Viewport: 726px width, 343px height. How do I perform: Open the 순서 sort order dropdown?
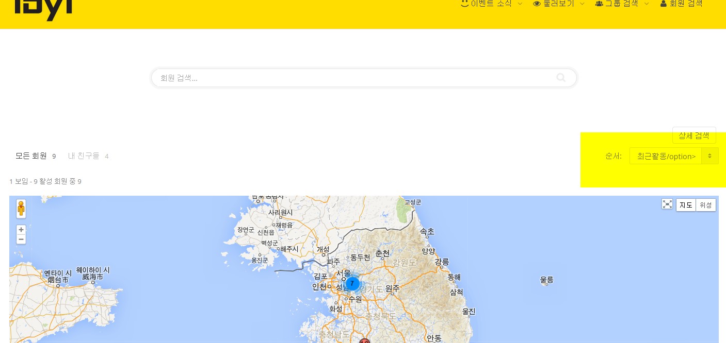(674, 156)
